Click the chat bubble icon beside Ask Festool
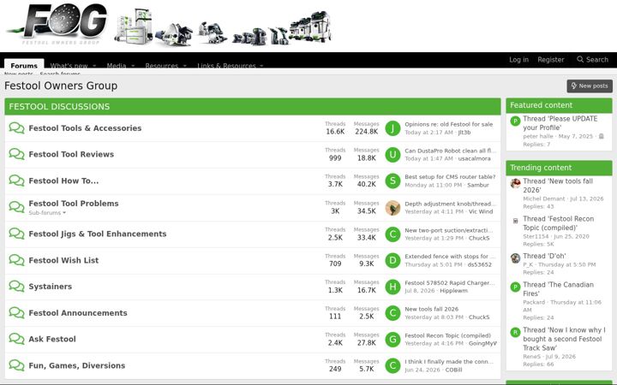Viewport: 617px width, 385px height. [x=16, y=339]
